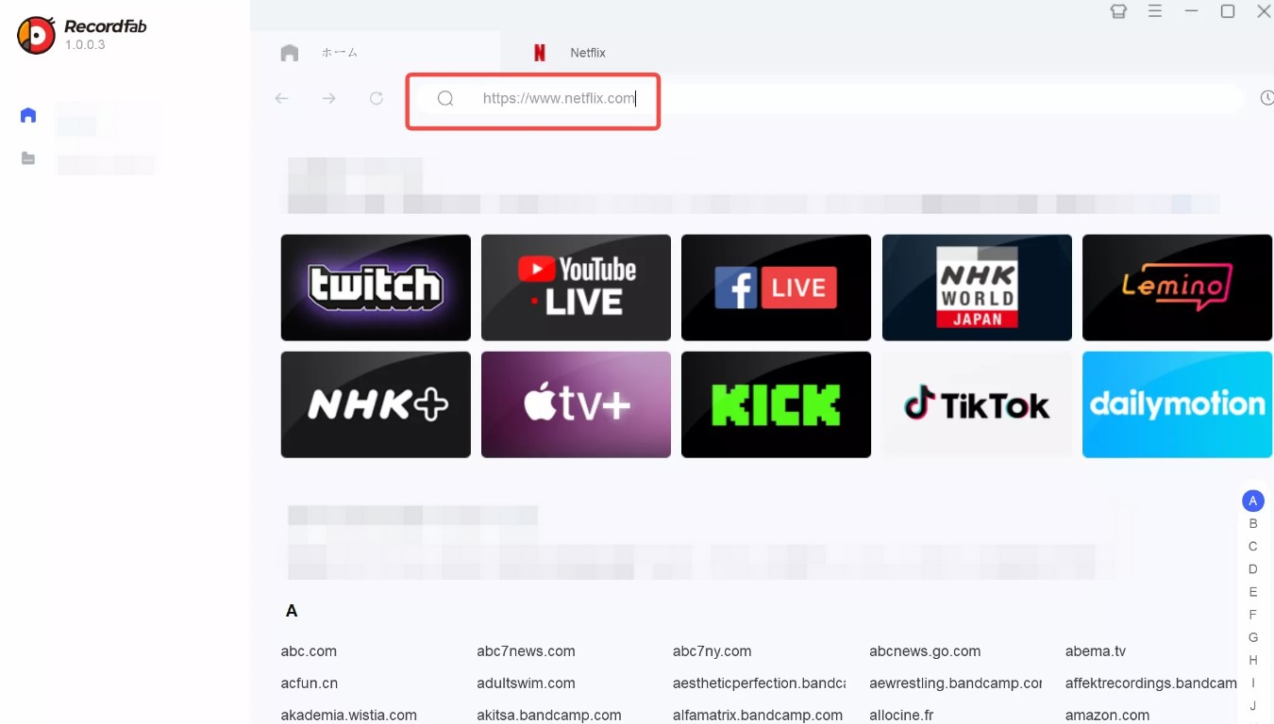Viewport: 1274px width, 724px height.
Task: Jump to letter A in index
Action: coord(1253,501)
